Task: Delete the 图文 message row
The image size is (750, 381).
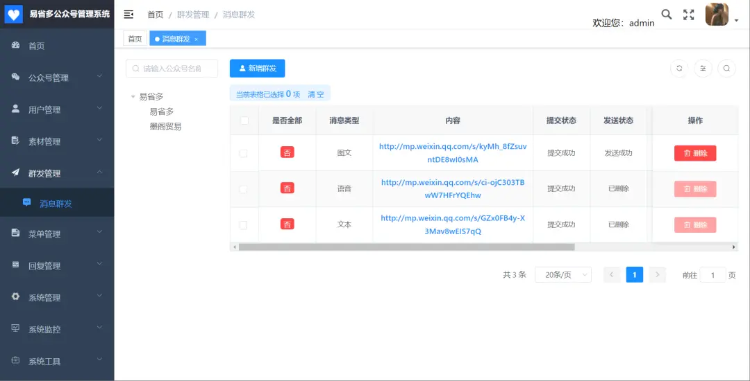Action: click(695, 153)
